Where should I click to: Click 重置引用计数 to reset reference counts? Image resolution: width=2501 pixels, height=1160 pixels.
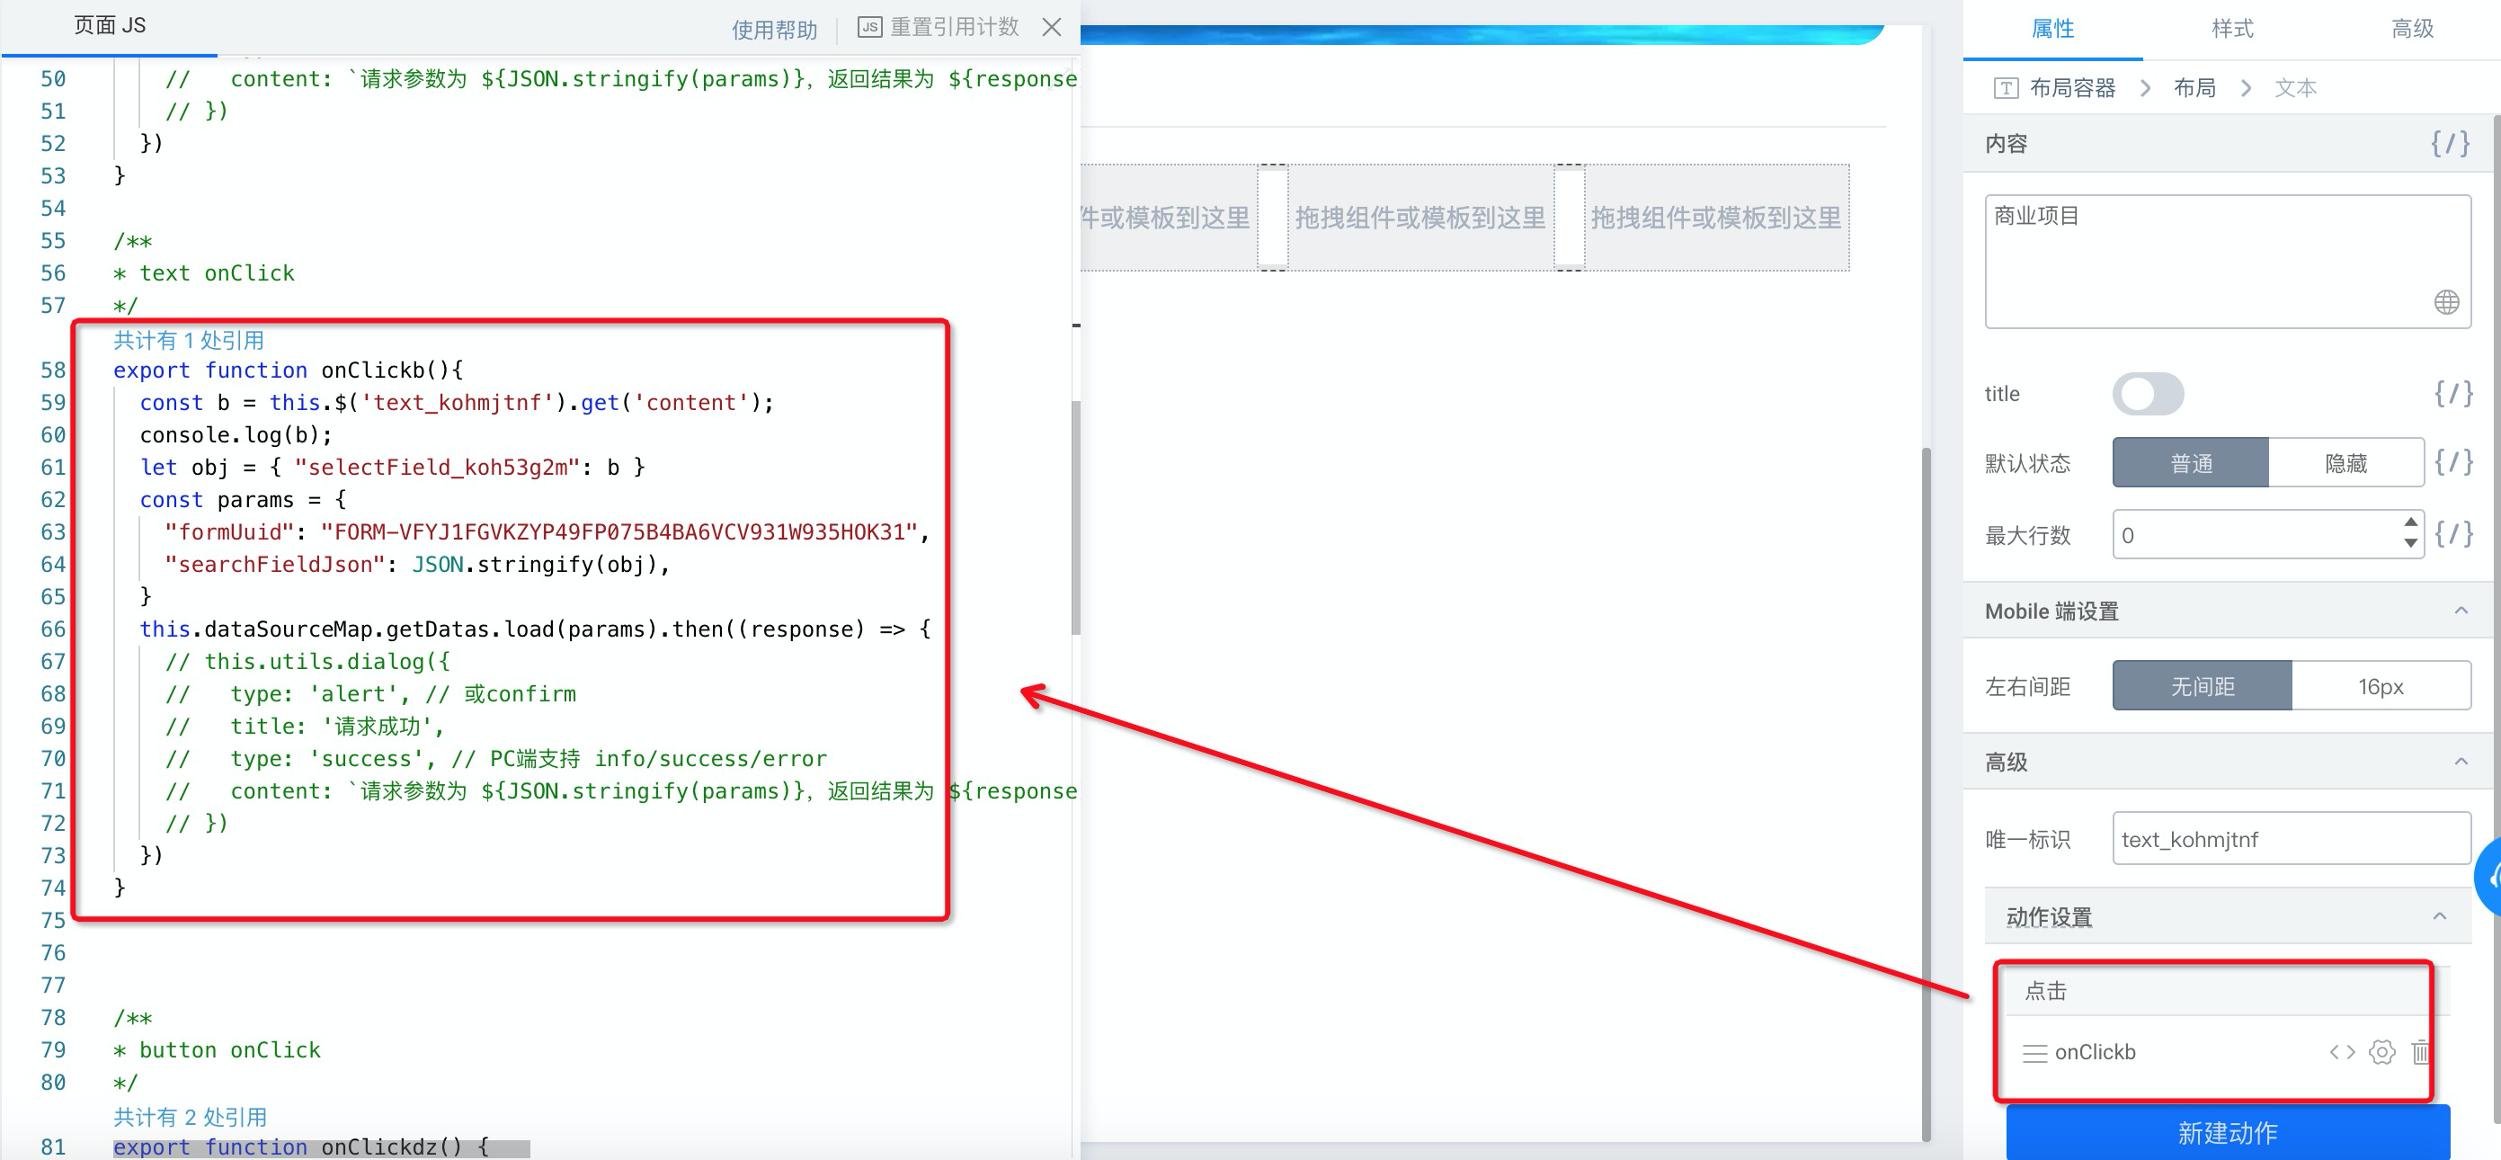(x=955, y=27)
